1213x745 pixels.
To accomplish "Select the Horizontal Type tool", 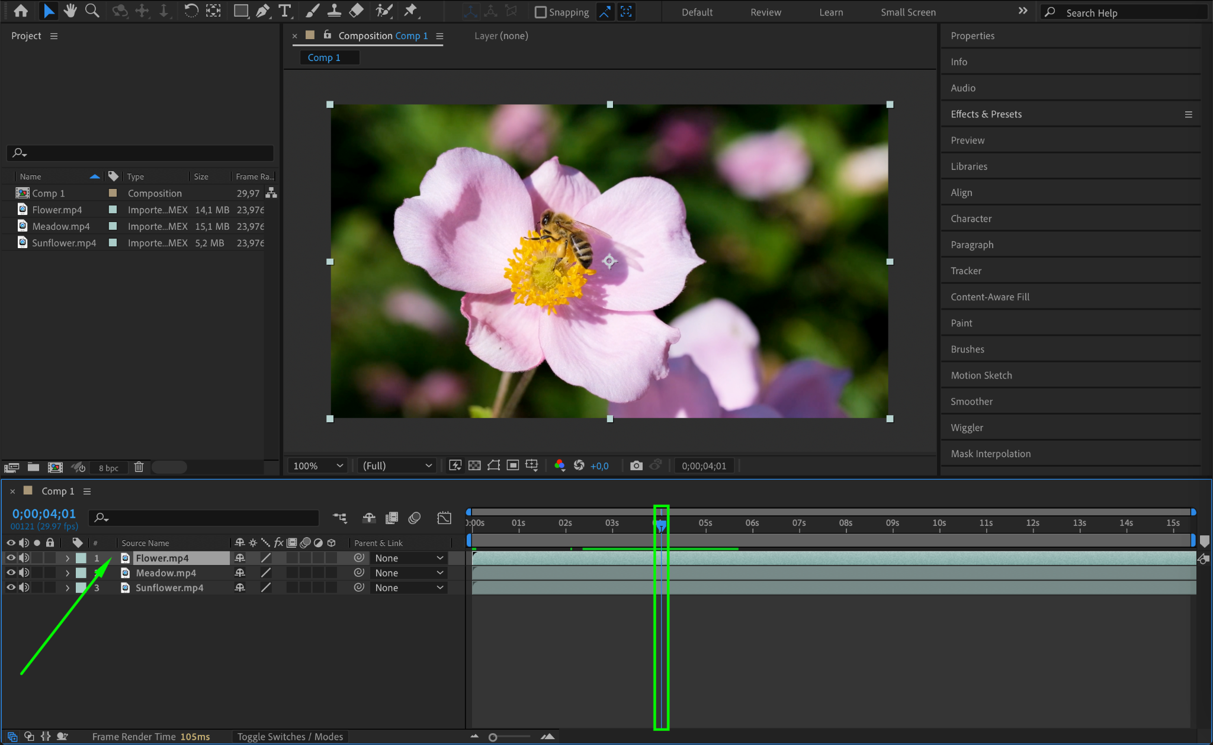I will [x=285, y=11].
